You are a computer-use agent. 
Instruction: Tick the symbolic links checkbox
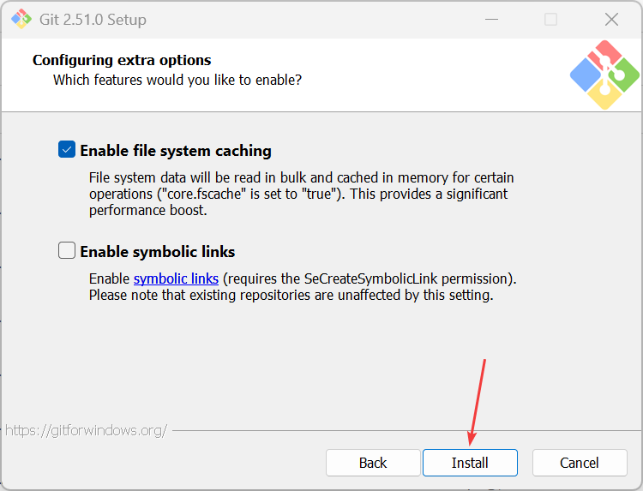(67, 251)
